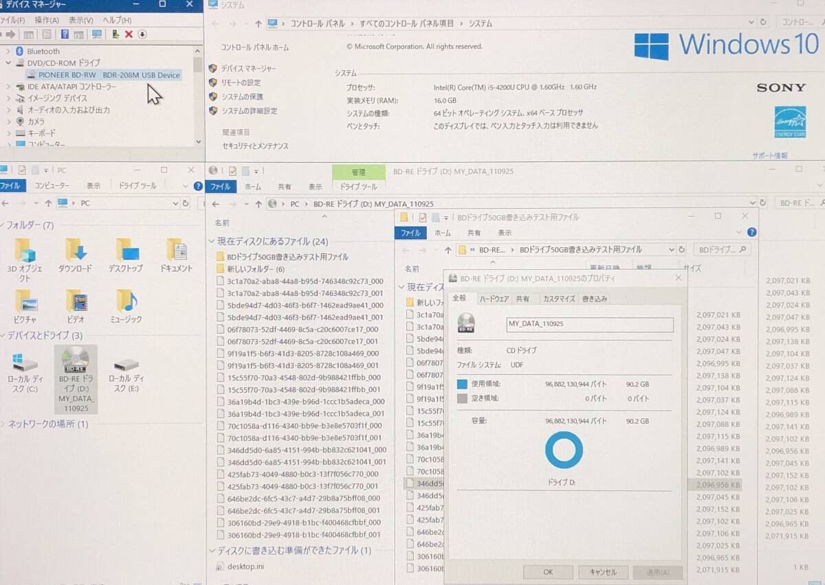This screenshot has height=585, width=825.
Task: Open ヘルプ(H) menu in Device Manager
Action: (x=116, y=21)
